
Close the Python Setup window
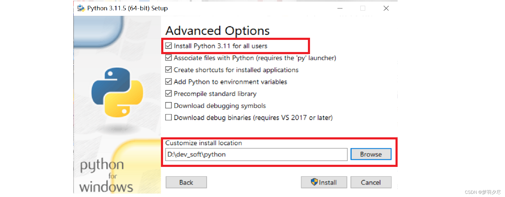tap(386, 8)
